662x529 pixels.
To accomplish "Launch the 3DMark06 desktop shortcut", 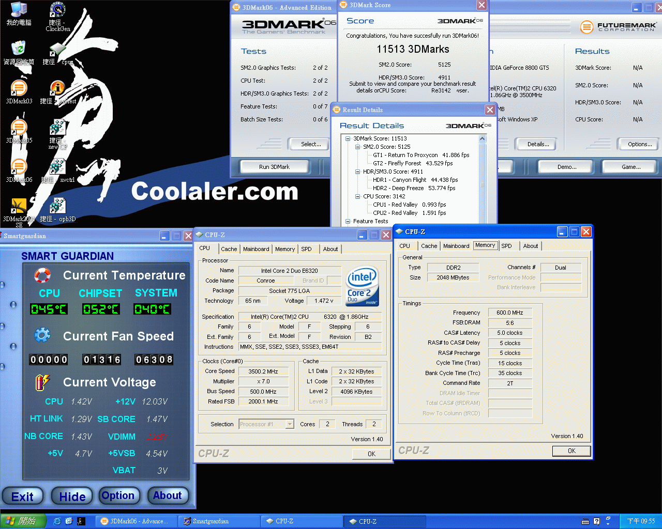I will point(19,170).
